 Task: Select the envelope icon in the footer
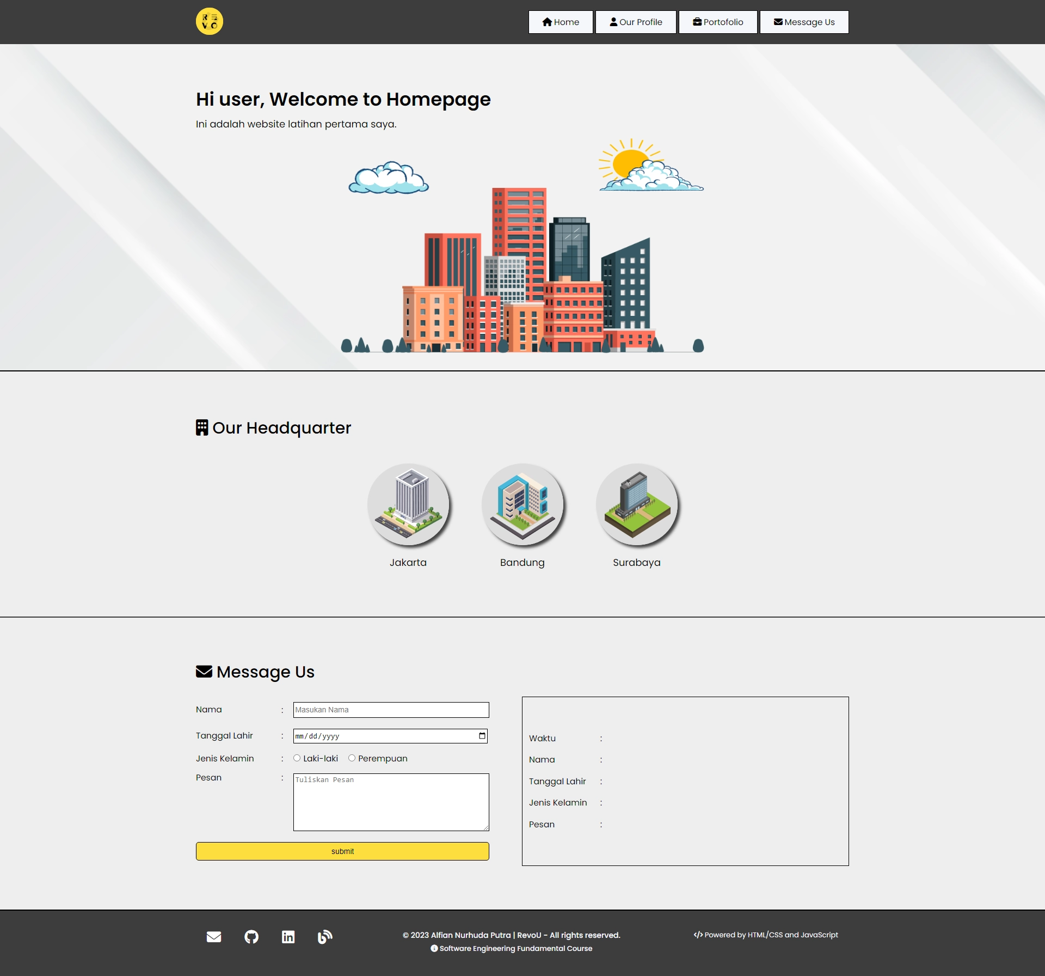(214, 936)
